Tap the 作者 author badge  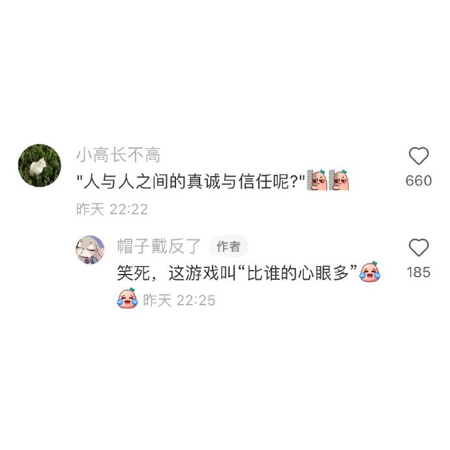coord(228,247)
